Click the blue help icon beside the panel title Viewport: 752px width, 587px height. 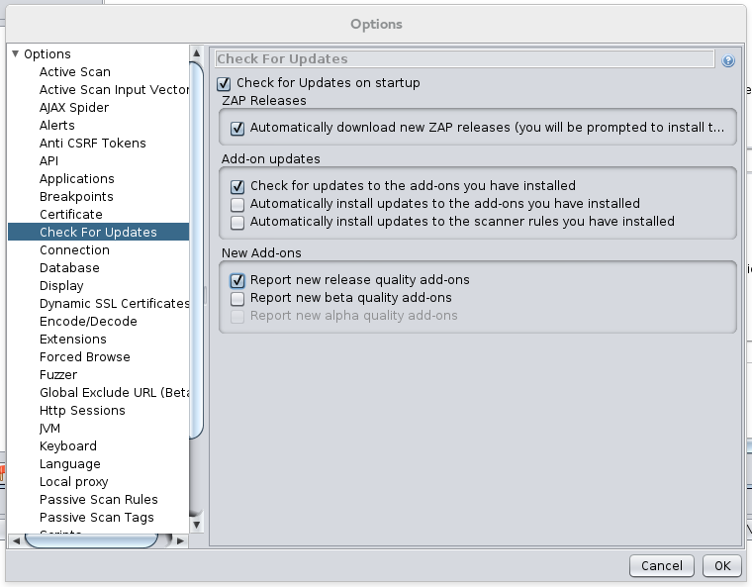coord(728,60)
